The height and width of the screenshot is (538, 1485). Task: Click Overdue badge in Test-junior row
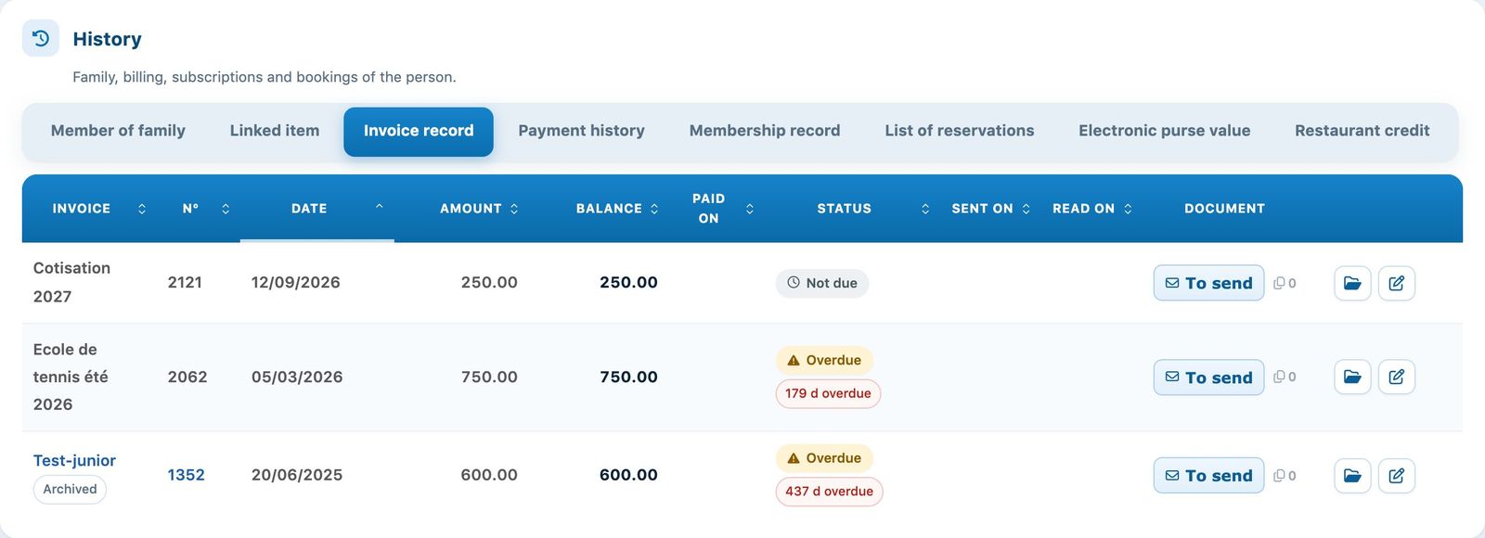pos(824,458)
